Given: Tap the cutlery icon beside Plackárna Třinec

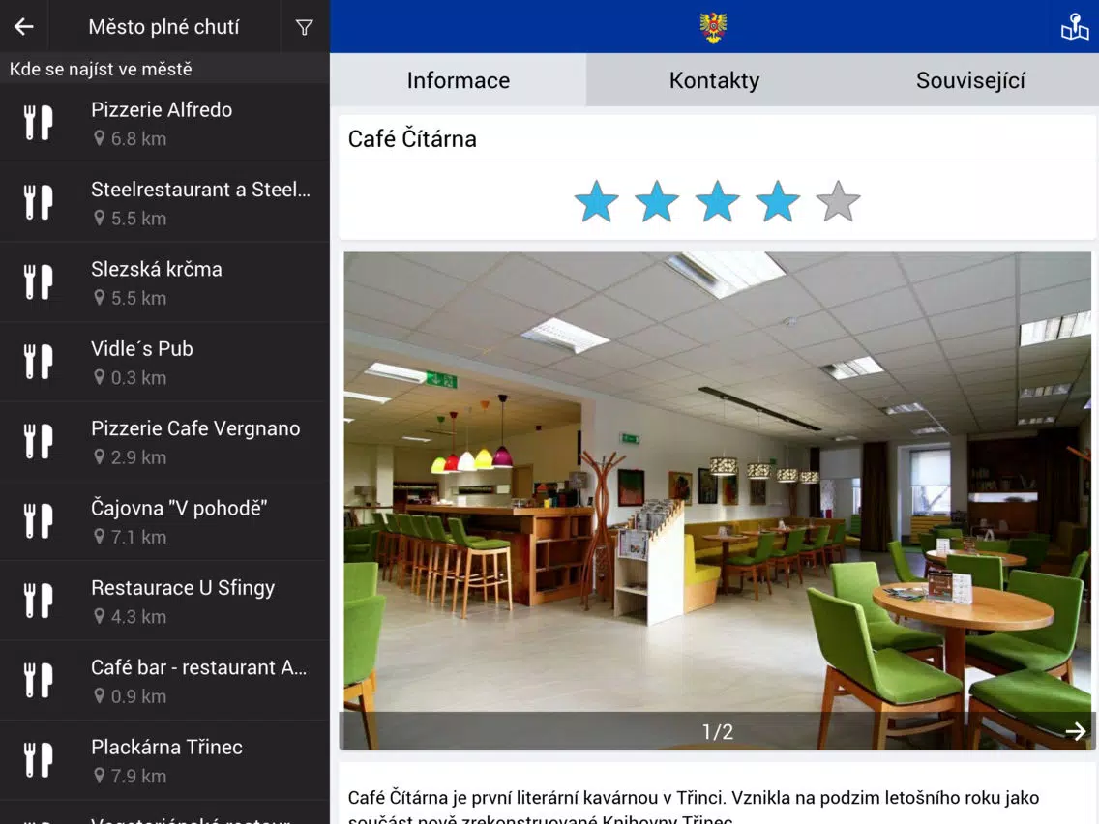Looking at the screenshot, I should [x=39, y=760].
